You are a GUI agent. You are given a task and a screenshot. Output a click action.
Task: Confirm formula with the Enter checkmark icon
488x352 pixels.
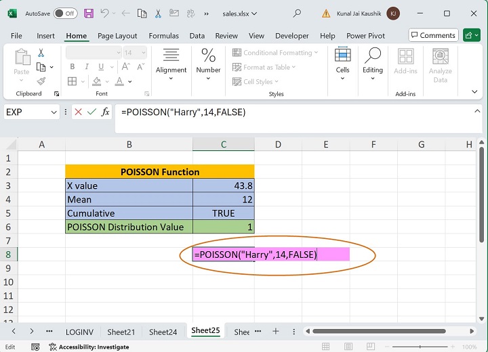click(91, 112)
